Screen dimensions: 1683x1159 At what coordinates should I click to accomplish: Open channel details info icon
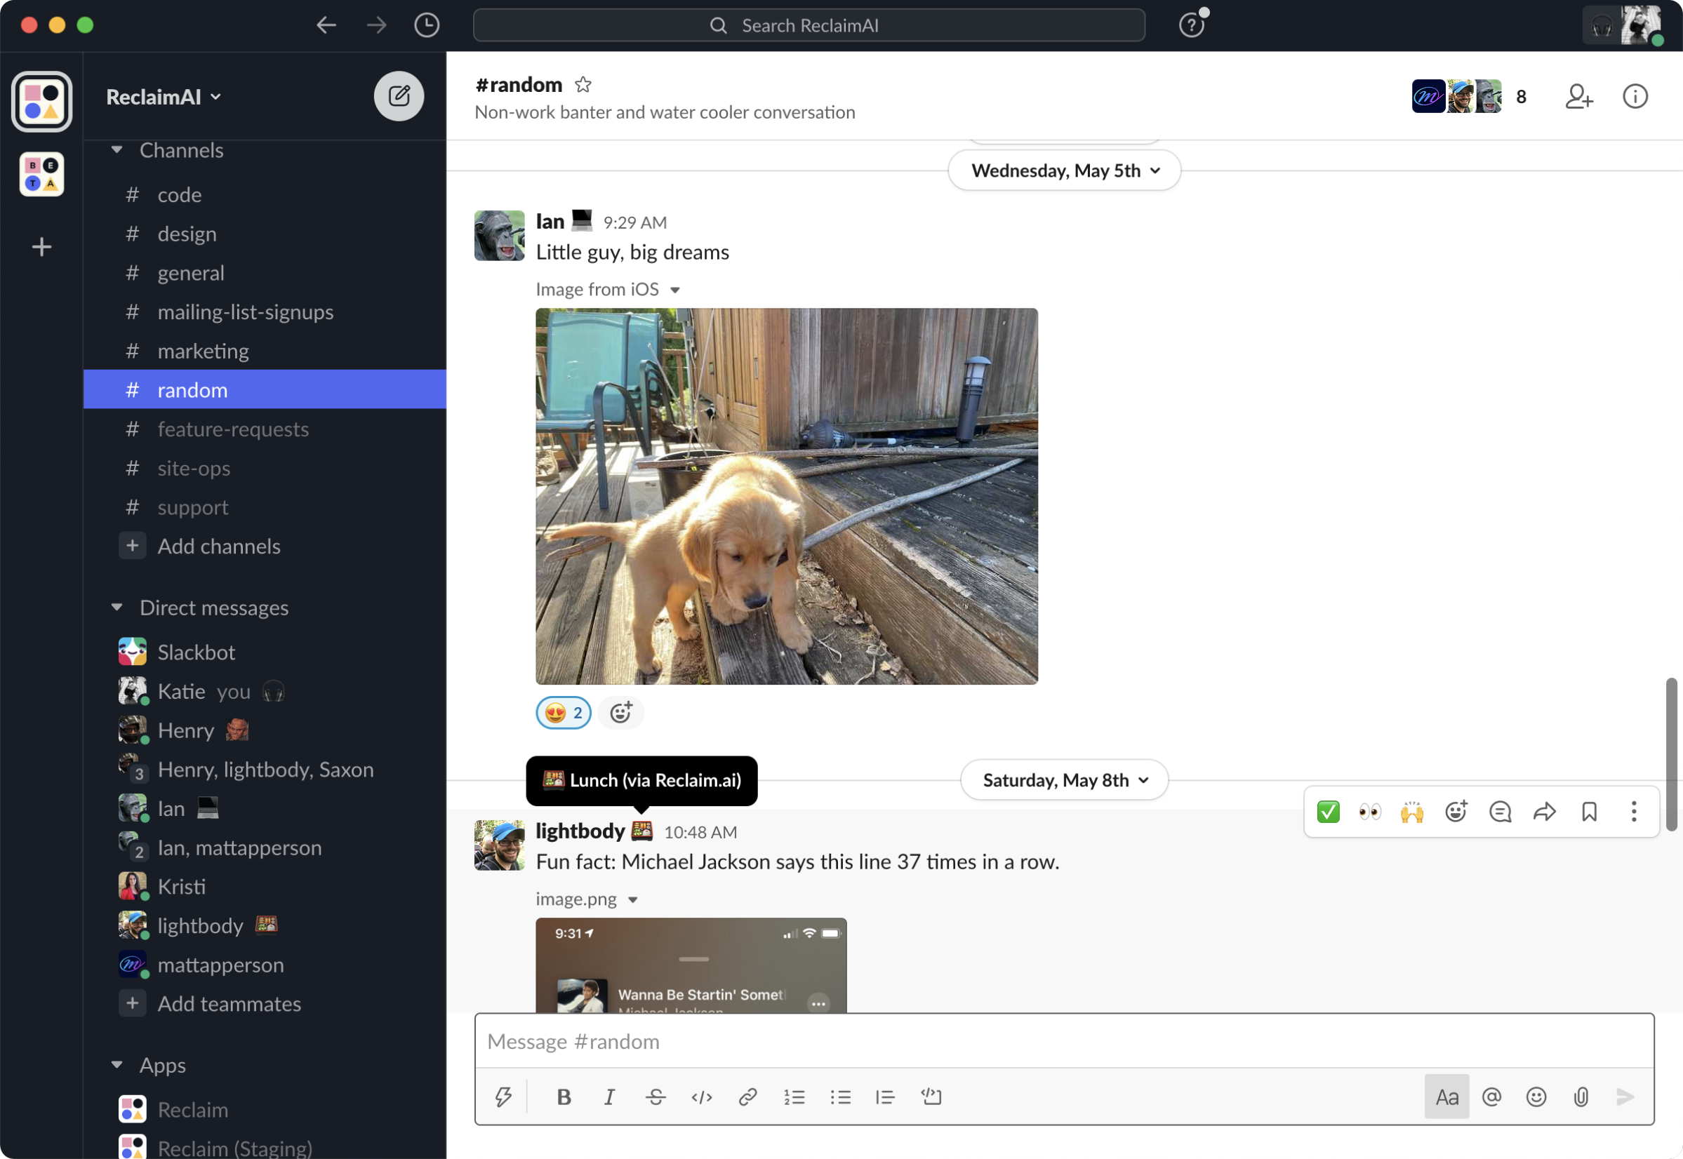coord(1635,97)
